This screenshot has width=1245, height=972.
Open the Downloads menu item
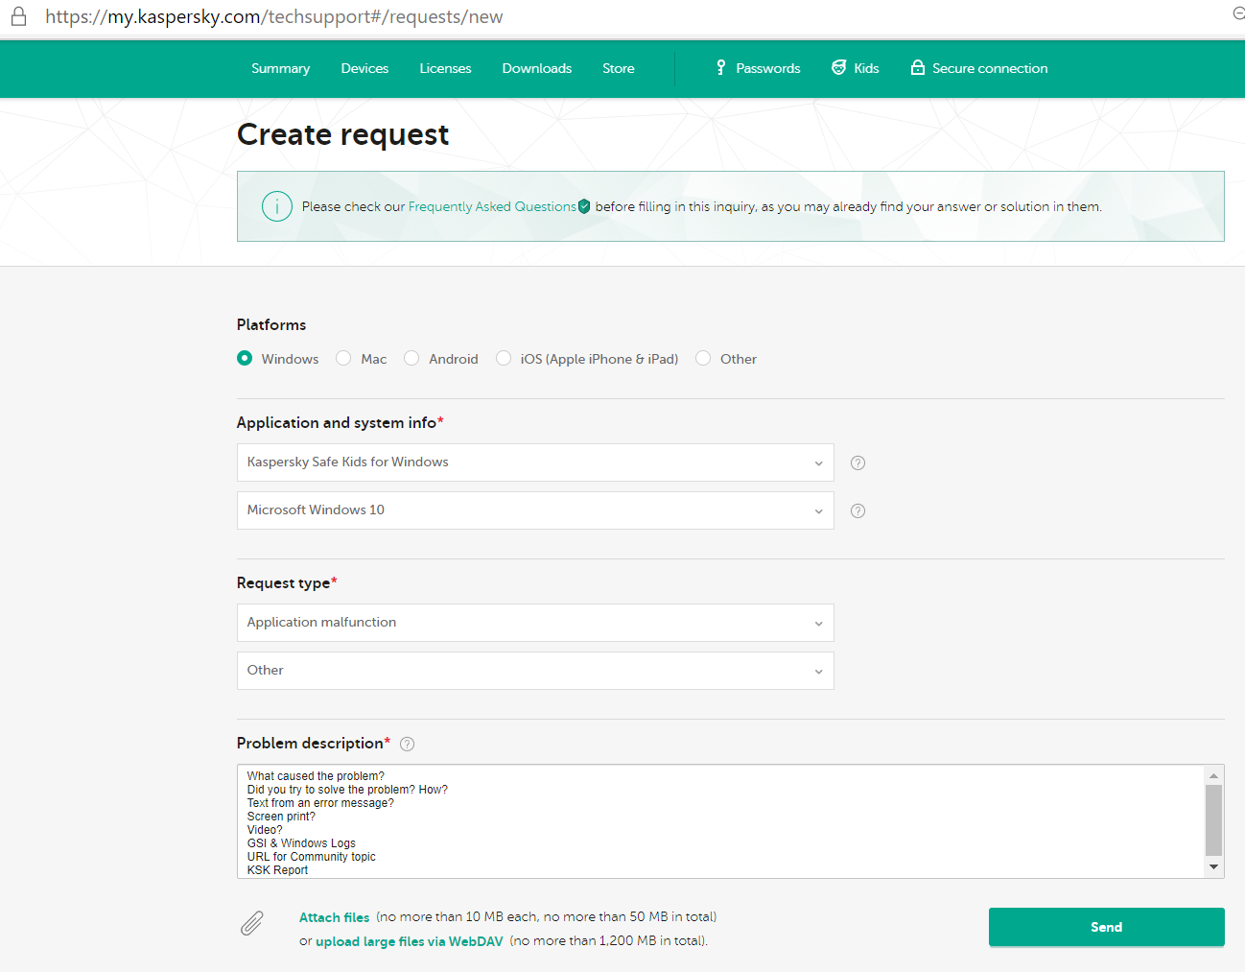(x=536, y=68)
